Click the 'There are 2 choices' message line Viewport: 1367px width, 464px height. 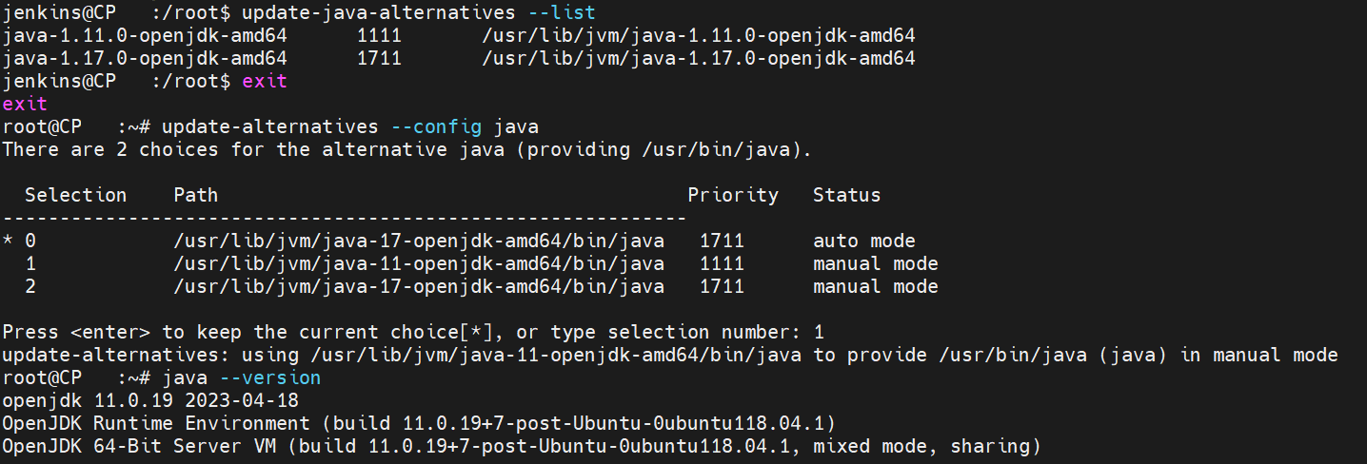pyautogui.click(x=406, y=150)
